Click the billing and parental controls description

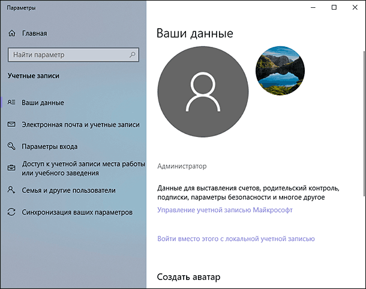point(248,193)
